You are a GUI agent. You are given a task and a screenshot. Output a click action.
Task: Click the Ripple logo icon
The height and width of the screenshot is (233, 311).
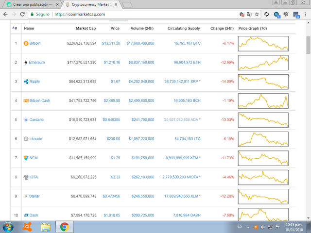coord(26,82)
